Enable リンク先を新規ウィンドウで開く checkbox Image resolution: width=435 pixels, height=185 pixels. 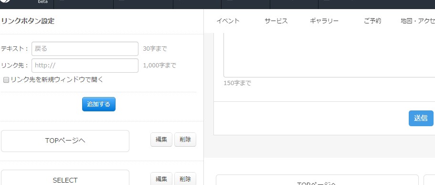(6, 80)
